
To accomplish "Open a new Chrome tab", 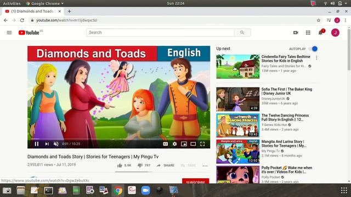I will click(x=69, y=11).
